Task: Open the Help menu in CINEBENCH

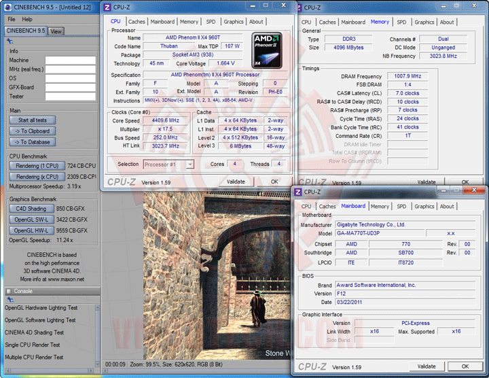Action: click(27, 19)
